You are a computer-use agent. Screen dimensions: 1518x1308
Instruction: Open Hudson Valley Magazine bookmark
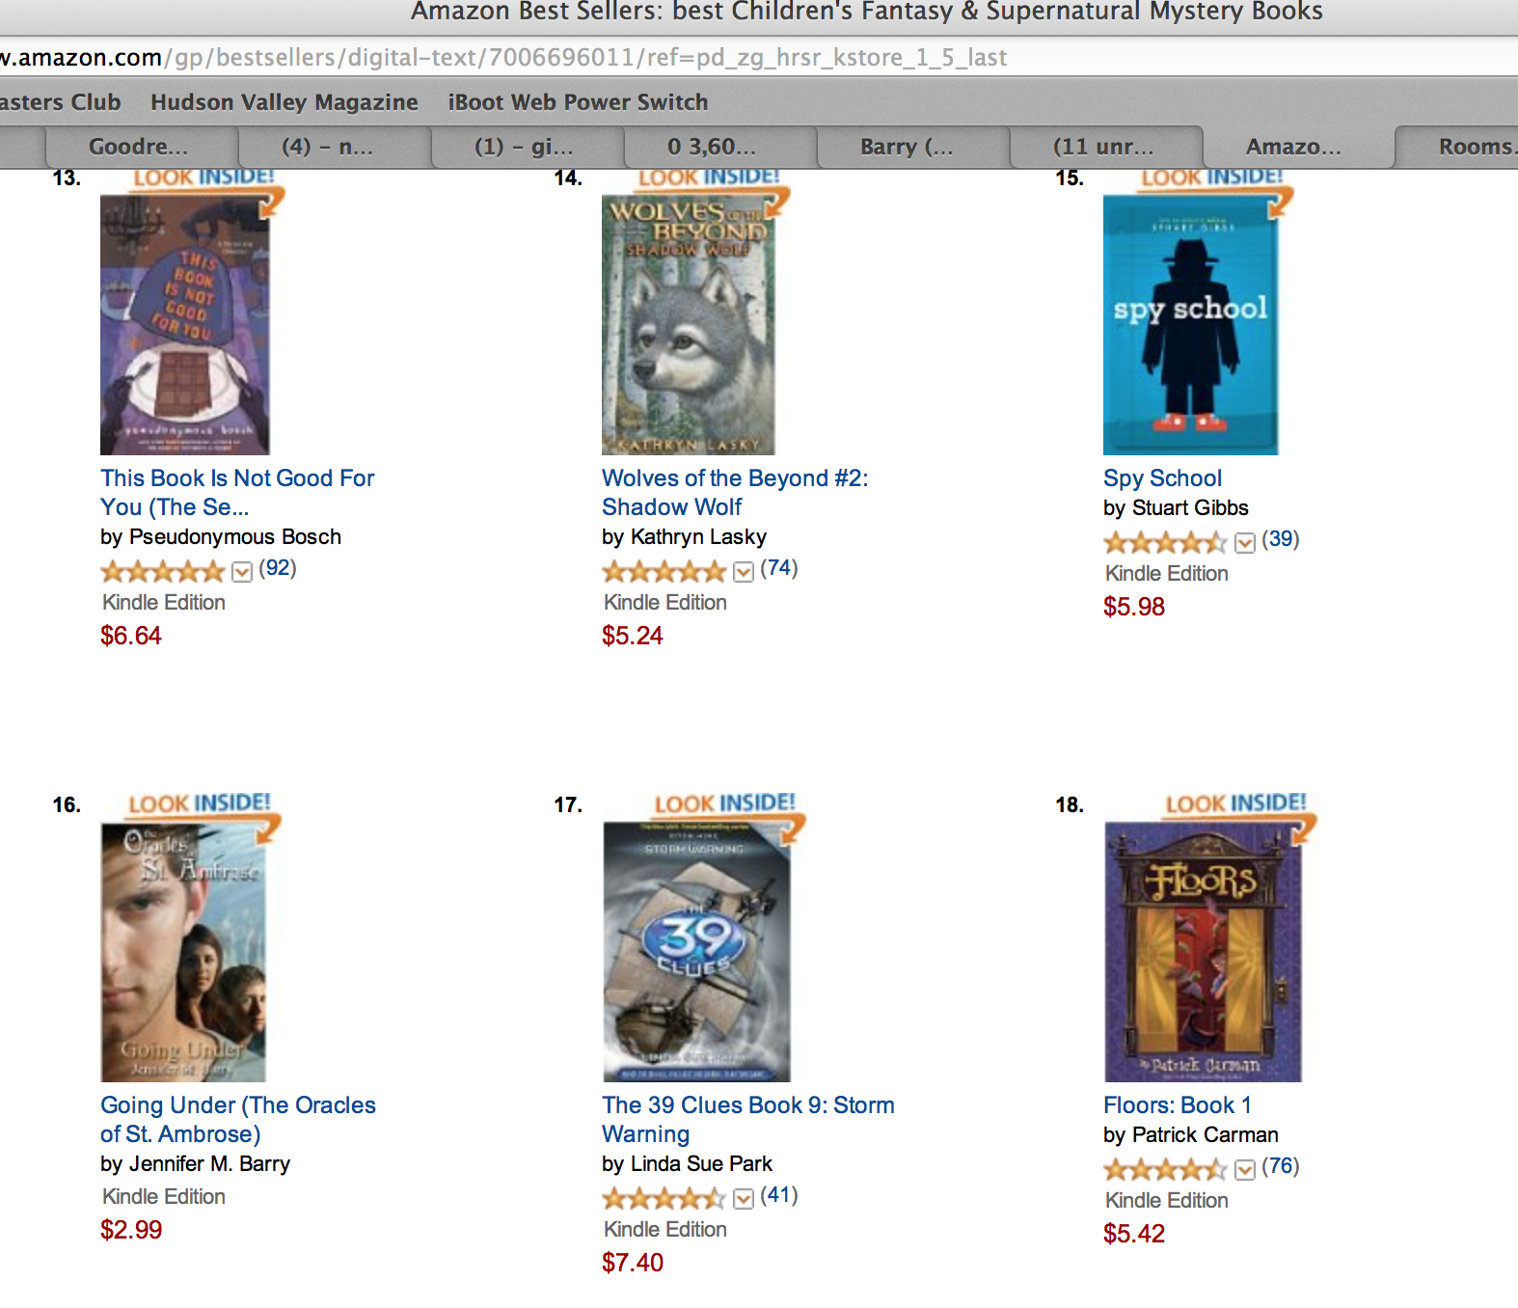285,102
